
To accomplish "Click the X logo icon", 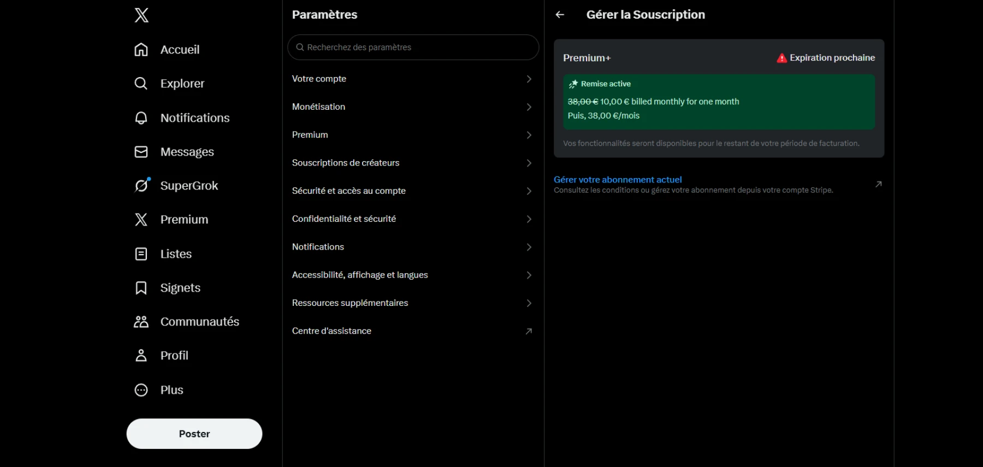I will click(x=141, y=15).
